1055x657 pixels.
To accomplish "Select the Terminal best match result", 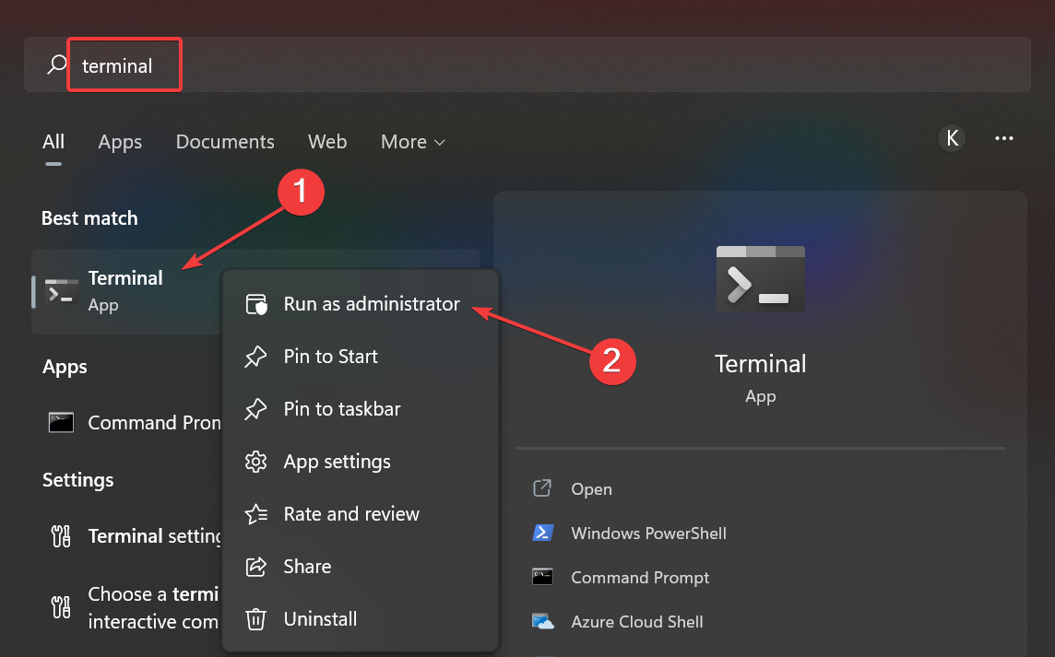I will tap(126, 291).
